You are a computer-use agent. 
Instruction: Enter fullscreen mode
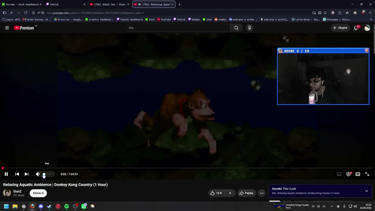click(x=367, y=174)
